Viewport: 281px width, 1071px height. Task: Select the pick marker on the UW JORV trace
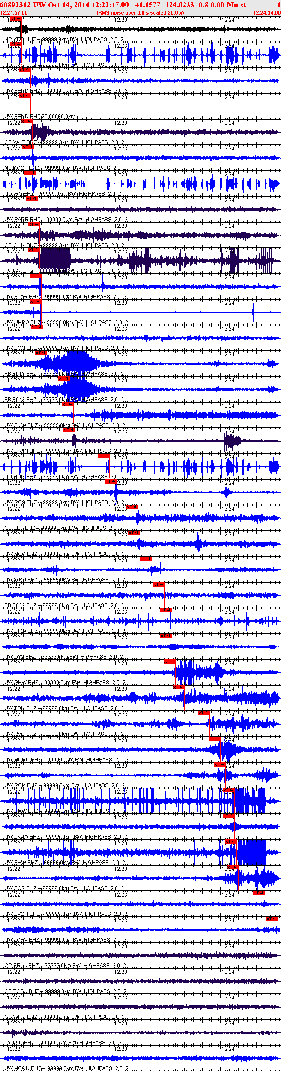point(272,918)
